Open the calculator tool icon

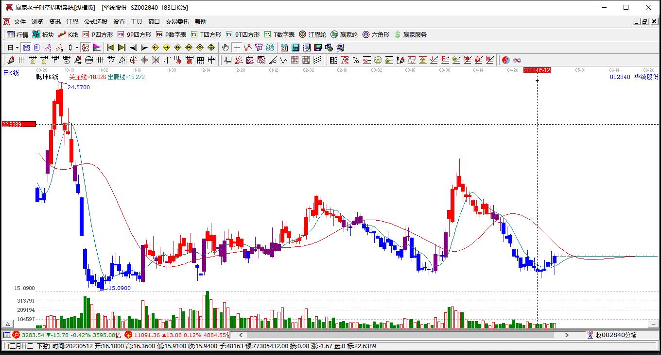coord(296,48)
